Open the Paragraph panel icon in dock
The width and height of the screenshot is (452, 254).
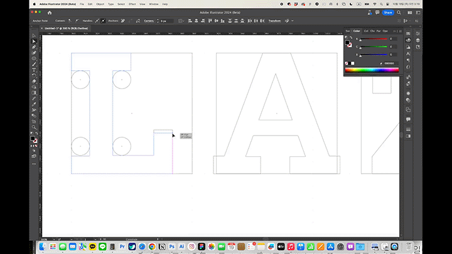coord(408,60)
